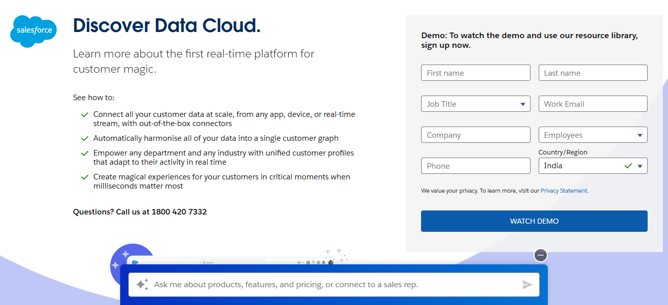Open the Privacy Statement link

point(564,190)
